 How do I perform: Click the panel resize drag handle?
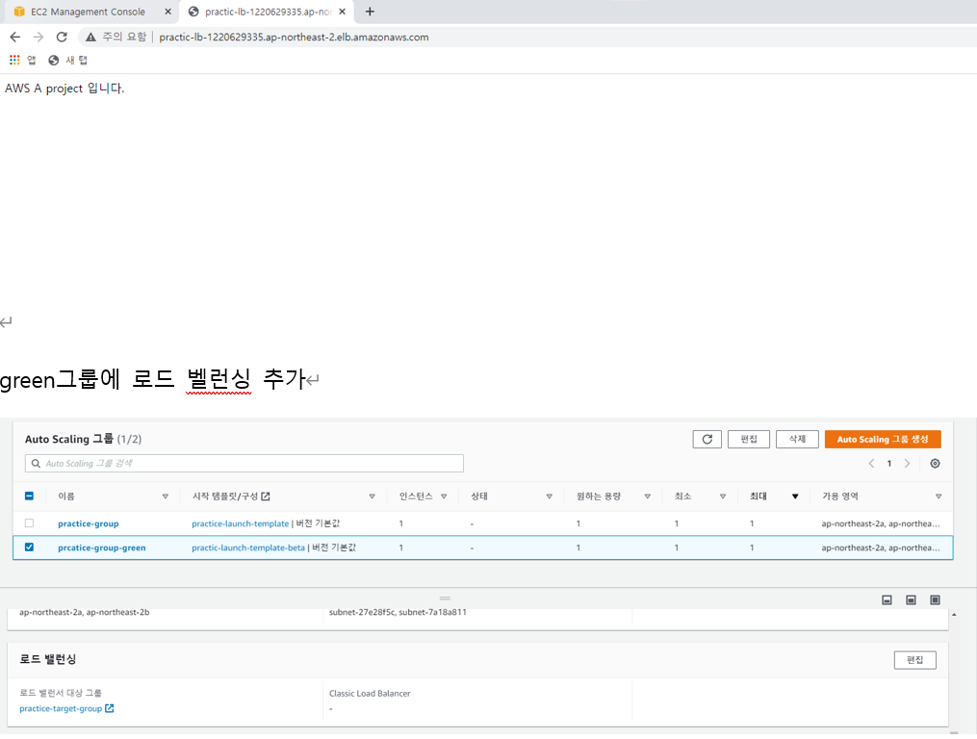(x=445, y=599)
